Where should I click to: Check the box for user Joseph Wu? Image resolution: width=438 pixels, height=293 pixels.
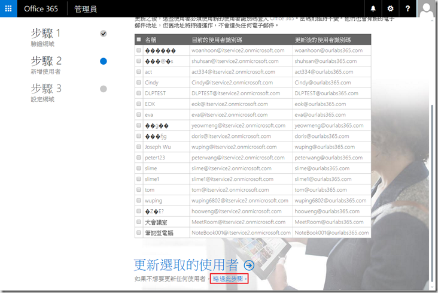pos(139,147)
